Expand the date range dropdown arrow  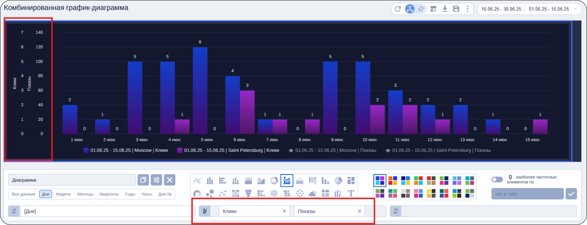(575, 9)
